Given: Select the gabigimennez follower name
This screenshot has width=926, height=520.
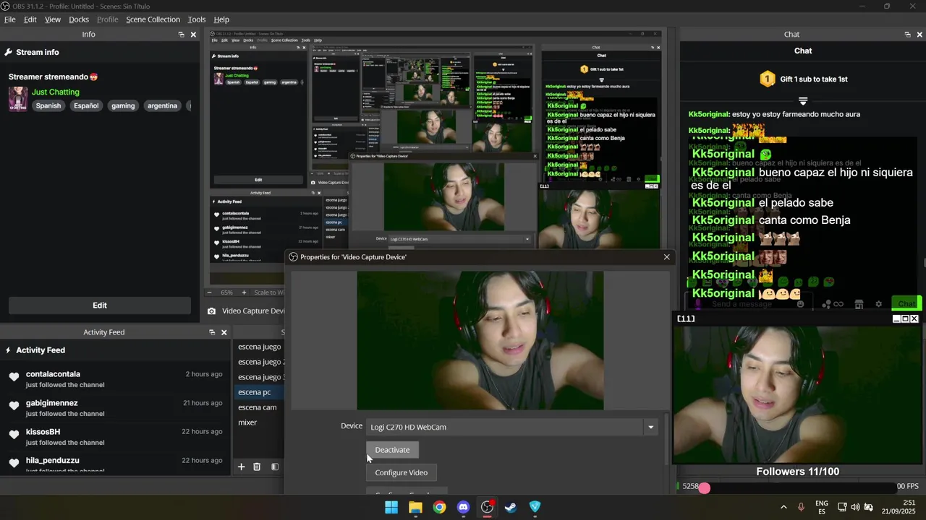Looking at the screenshot, I should pyautogui.click(x=51, y=403).
